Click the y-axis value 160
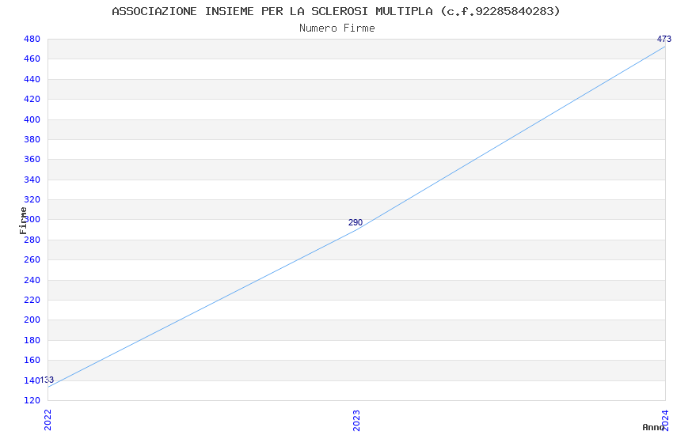Image resolution: width=673 pixels, height=435 pixels. [32, 360]
